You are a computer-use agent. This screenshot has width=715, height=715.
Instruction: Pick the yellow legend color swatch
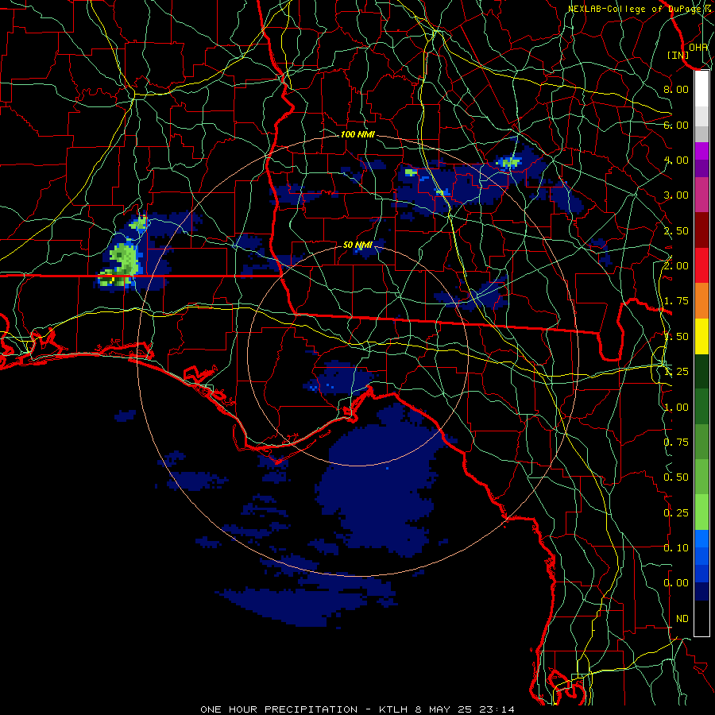point(701,336)
